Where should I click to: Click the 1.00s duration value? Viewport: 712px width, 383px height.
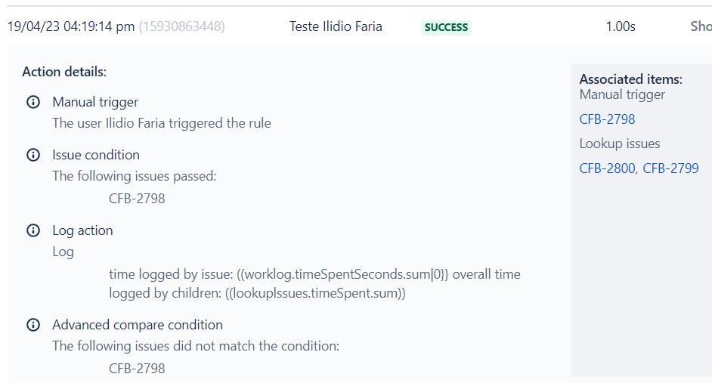pos(621,26)
